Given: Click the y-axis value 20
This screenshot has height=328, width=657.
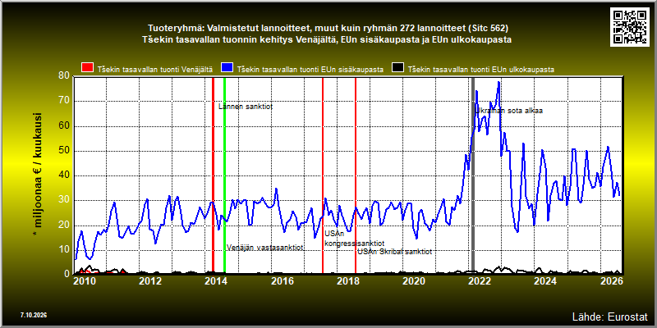Looking at the screenshot, I should pos(64,225).
